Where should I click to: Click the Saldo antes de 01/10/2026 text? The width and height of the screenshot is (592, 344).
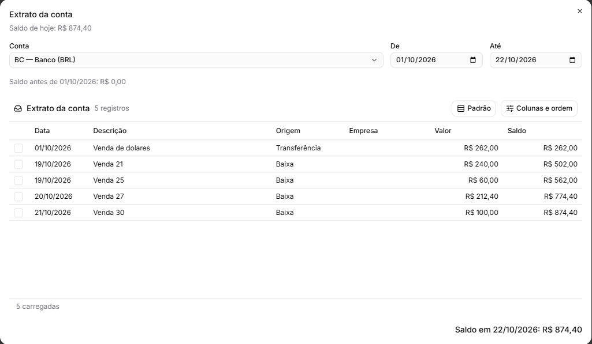pos(68,82)
